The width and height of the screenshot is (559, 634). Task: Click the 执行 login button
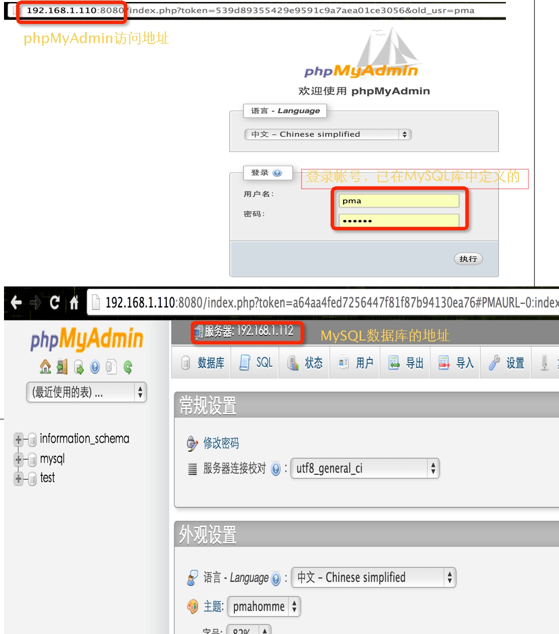[x=468, y=259]
